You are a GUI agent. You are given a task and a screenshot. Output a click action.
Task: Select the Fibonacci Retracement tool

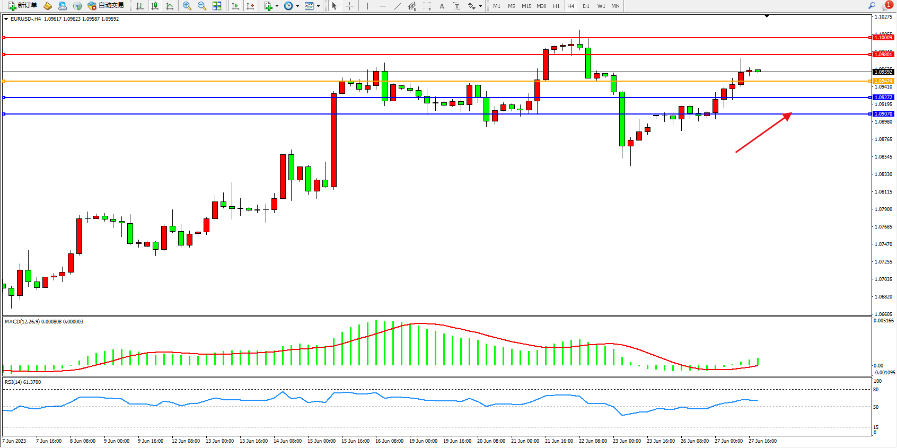pos(427,6)
